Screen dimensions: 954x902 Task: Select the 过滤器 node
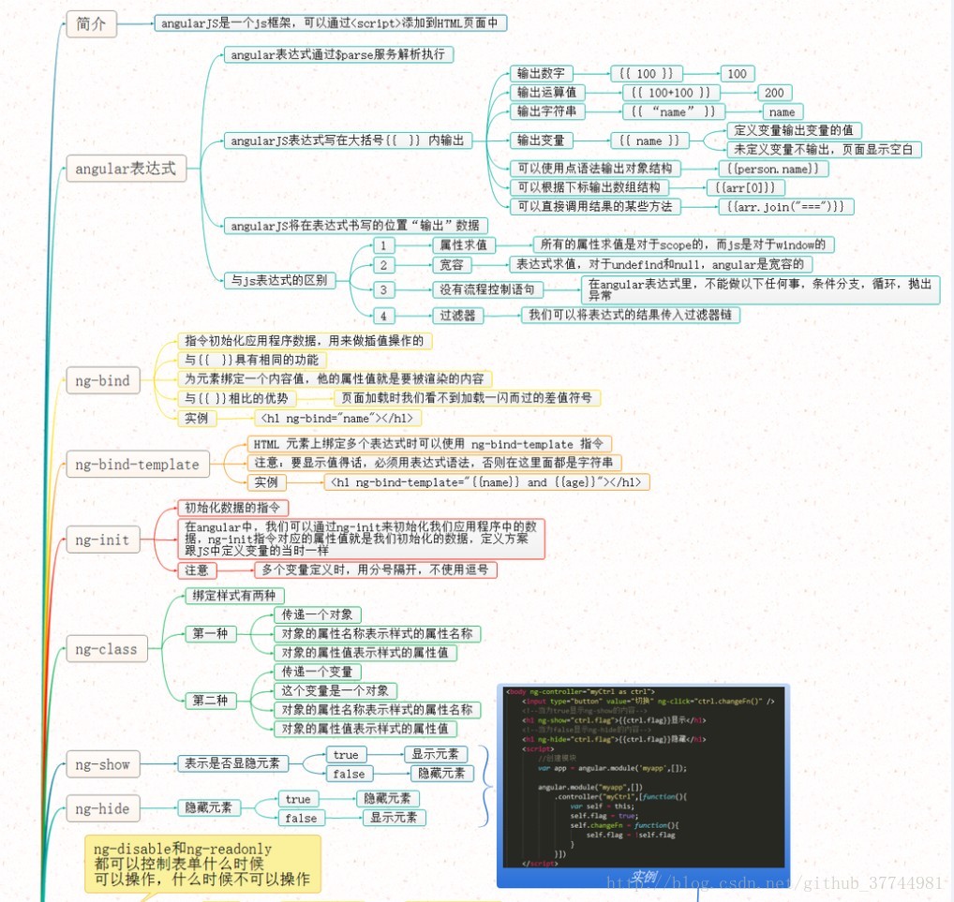pyautogui.click(x=458, y=315)
